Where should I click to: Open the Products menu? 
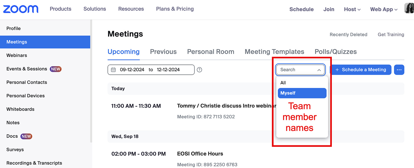61,9
